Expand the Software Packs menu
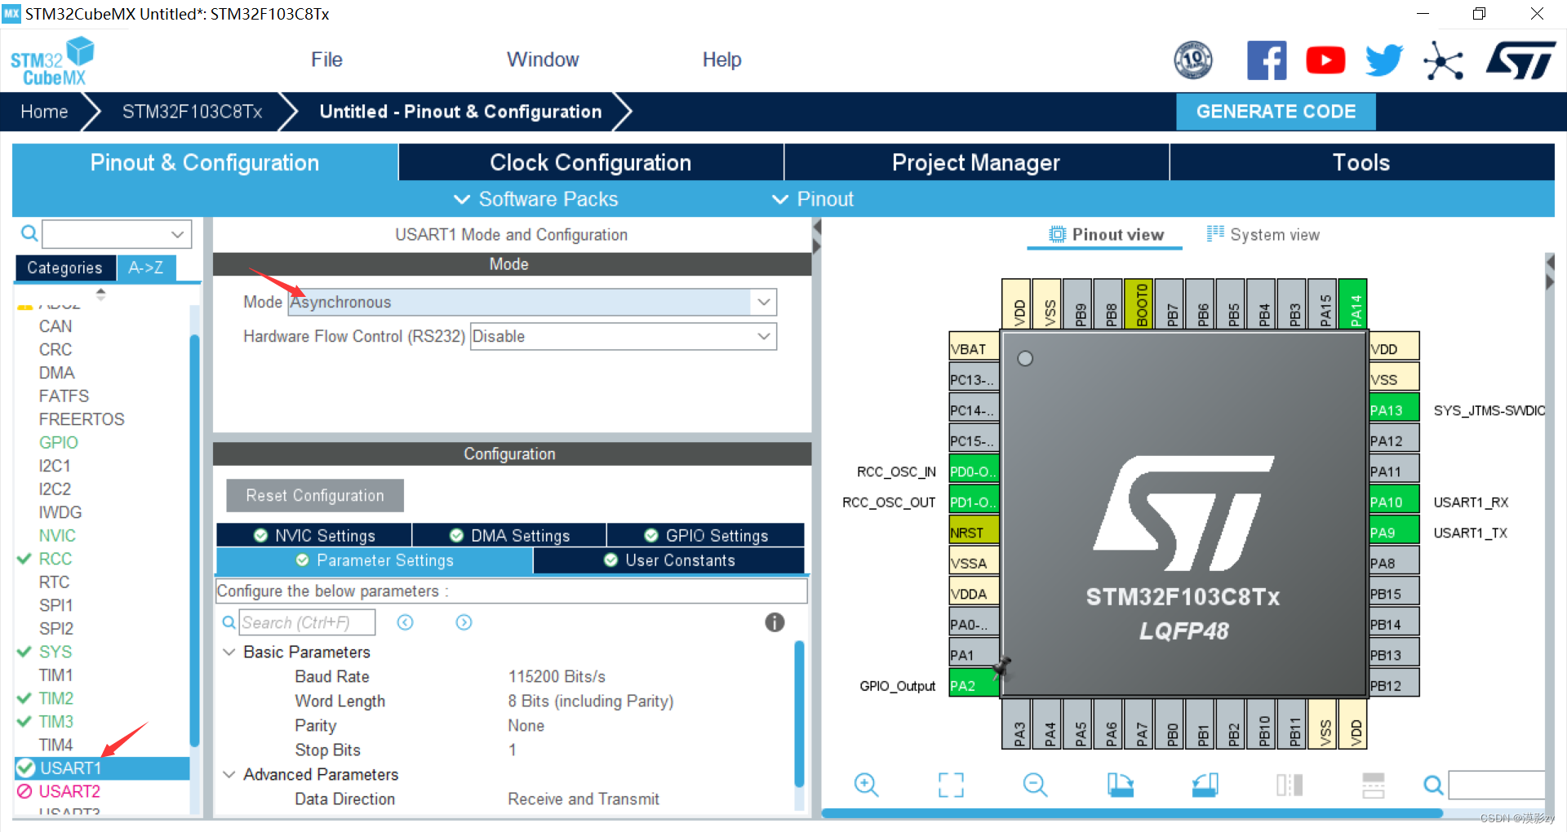 pyautogui.click(x=536, y=199)
